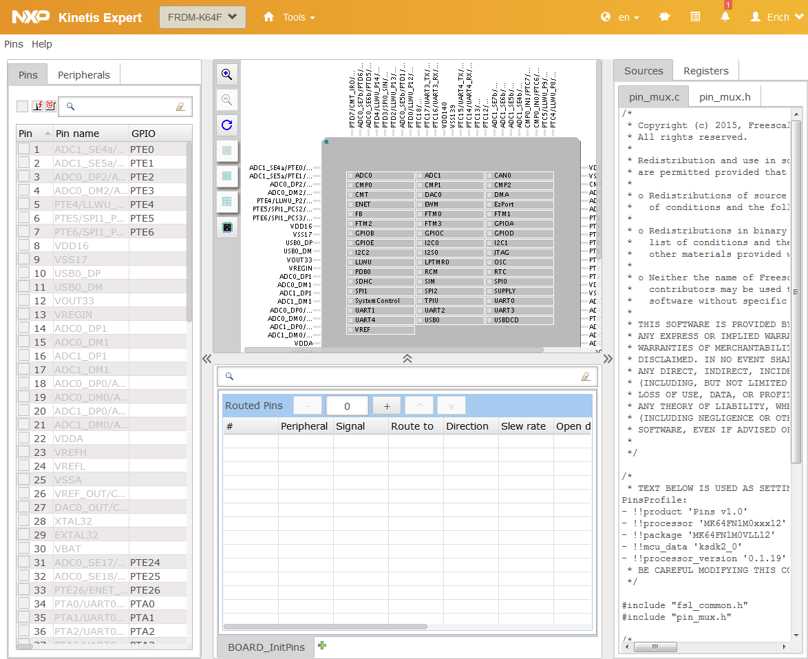Click the zoom in magnifier icon
This screenshot has height=659, width=808.
[227, 74]
